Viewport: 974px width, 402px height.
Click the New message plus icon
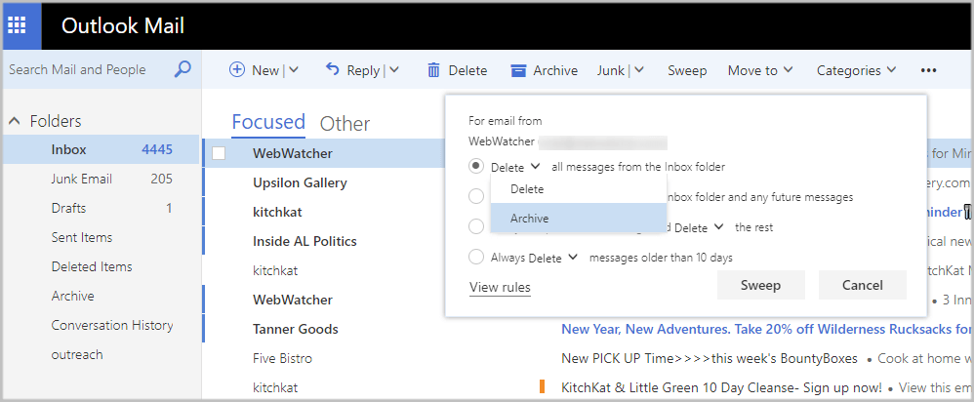236,69
